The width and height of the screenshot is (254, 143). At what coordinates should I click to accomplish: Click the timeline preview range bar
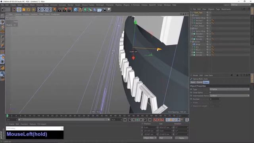[x=64, y=120]
